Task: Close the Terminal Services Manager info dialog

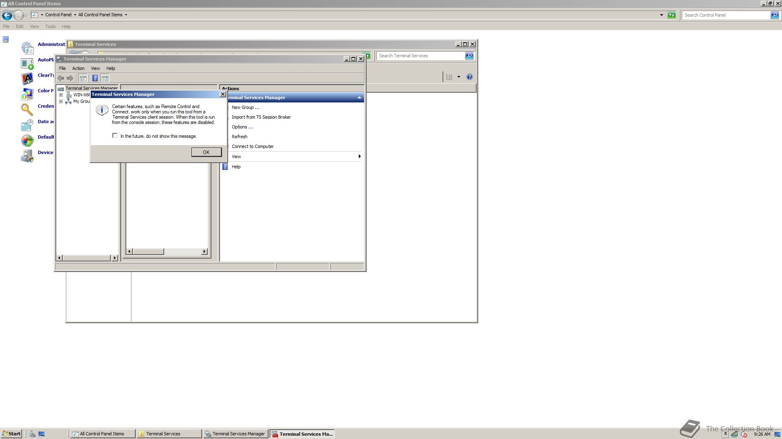Action: 222,94
